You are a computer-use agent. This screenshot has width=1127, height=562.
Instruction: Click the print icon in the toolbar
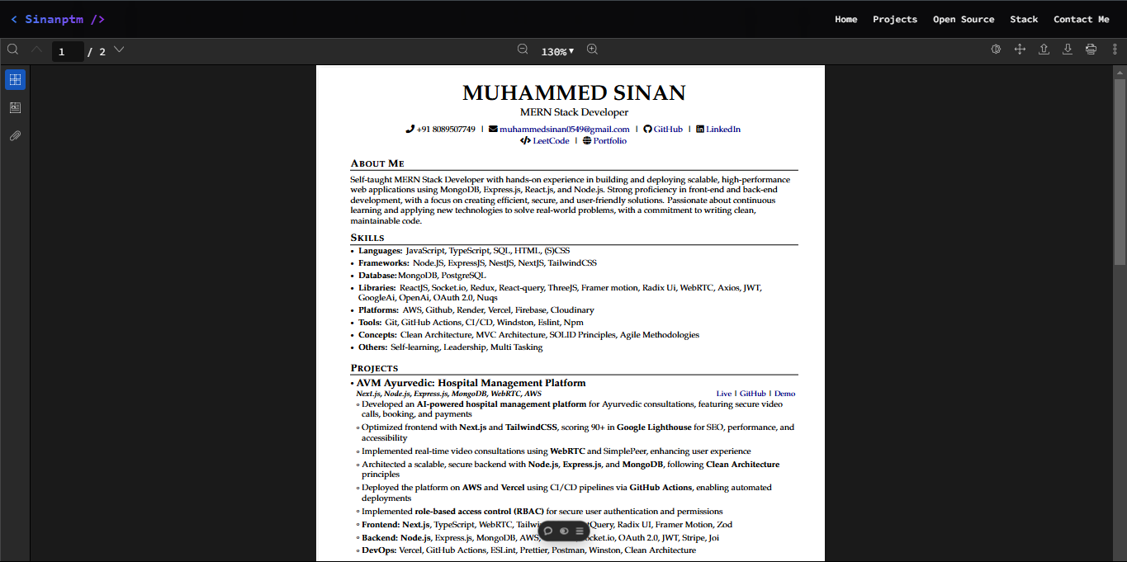tap(1091, 50)
